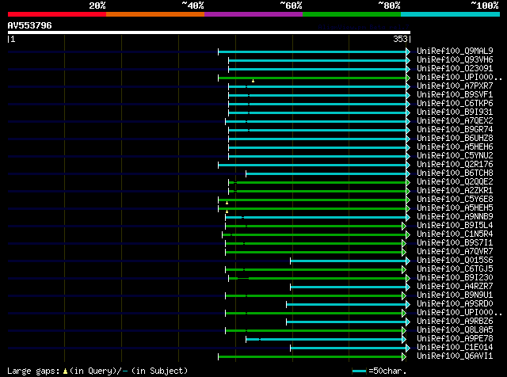Click the green arrowhead ending the Q6AVI1 alignment
The height and width of the screenshot is (377, 507).
404,357
